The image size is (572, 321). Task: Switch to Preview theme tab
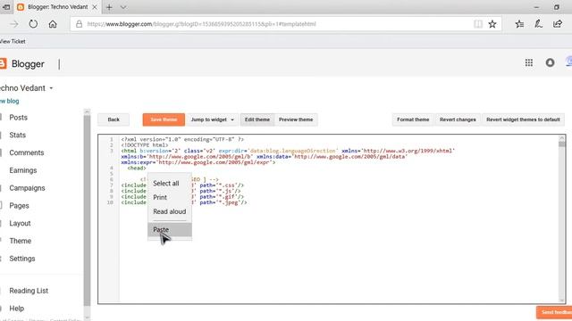[x=296, y=119]
